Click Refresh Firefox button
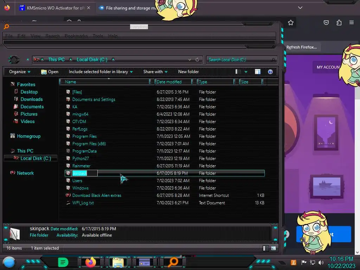Image resolution: width=360 pixels, height=270 pixels. 301,47
